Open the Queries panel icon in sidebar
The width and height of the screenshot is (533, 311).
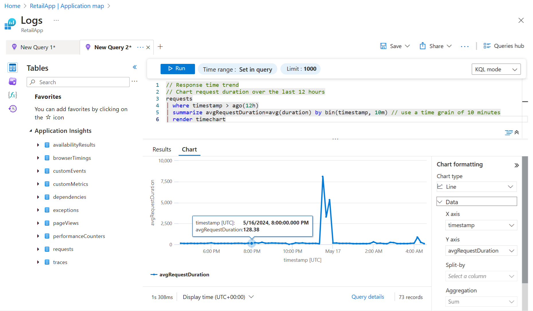pyautogui.click(x=13, y=82)
